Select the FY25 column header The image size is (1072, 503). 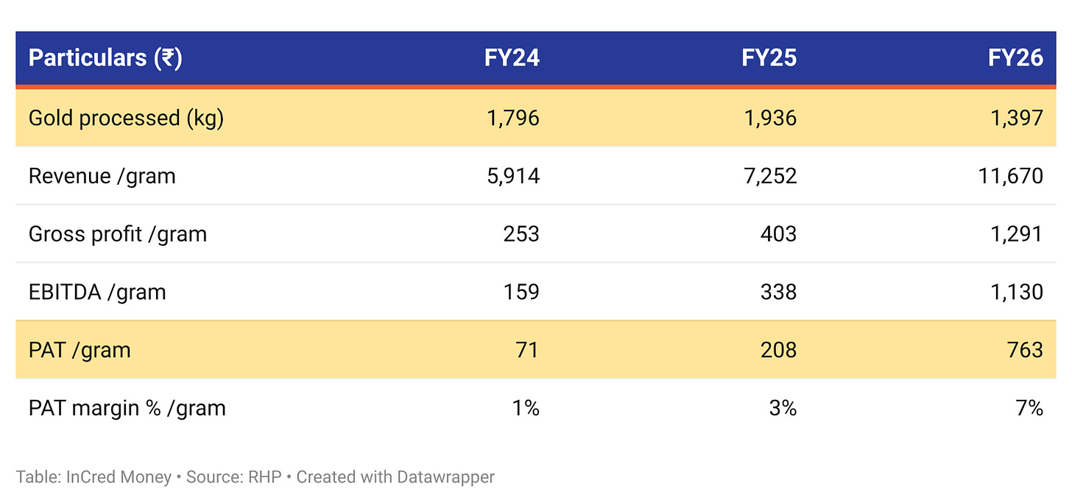pos(769,57)
